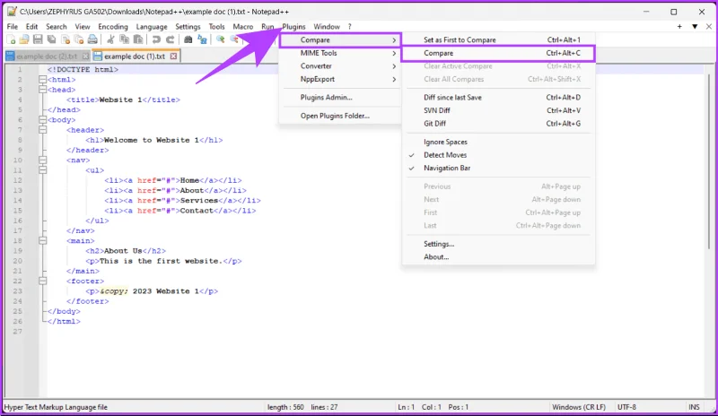Disable the checked Detect Moves option
This screenshot has width=718, height=416.
498,155
